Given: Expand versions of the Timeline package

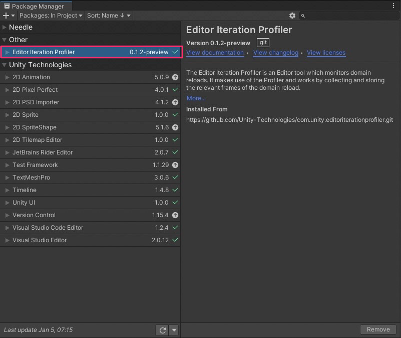Looking at the screenshot, I should tap(7, 190).
